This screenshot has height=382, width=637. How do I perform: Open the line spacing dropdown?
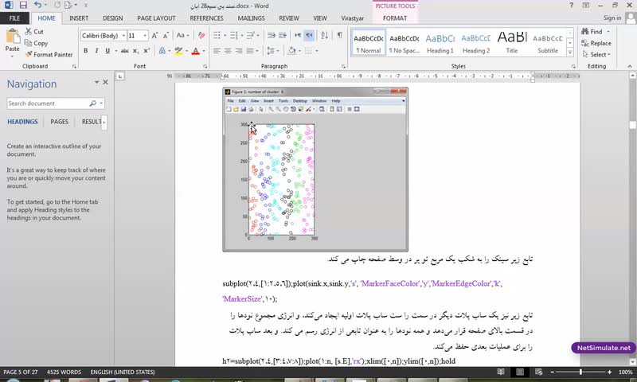click(272, 51)
